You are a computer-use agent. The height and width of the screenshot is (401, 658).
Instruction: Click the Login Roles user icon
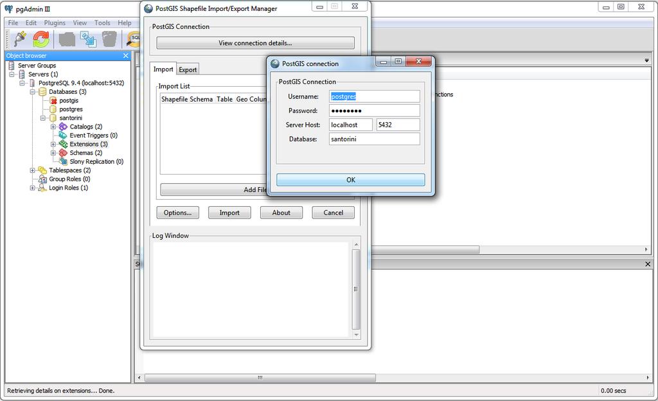[42, 188]
